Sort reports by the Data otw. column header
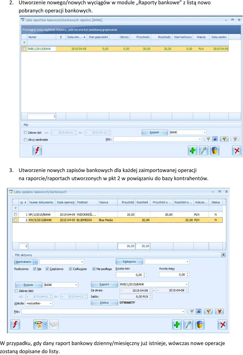This screenshot has height=355, width=243. (76, 37)
